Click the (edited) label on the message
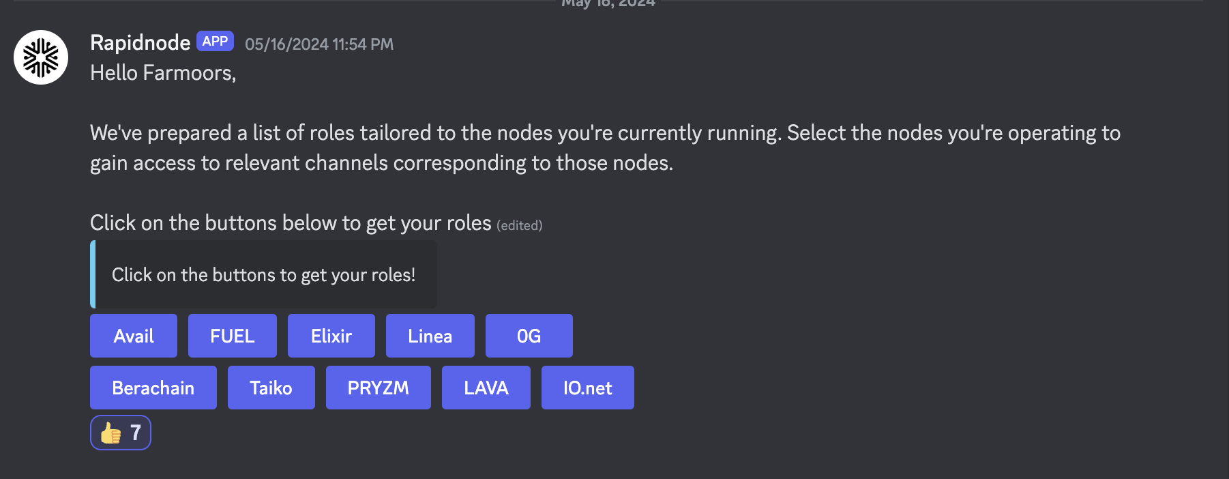Screen dimensions: 1229x479 coord(520,225)
